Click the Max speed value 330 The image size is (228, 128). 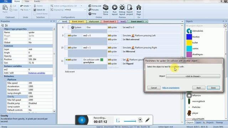coord(40,83)
